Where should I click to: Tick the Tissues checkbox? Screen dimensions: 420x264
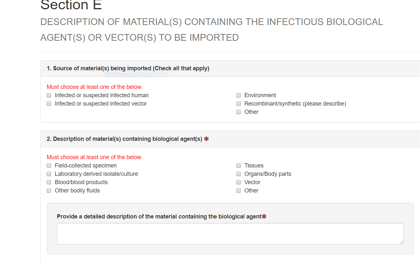(239, 166)
